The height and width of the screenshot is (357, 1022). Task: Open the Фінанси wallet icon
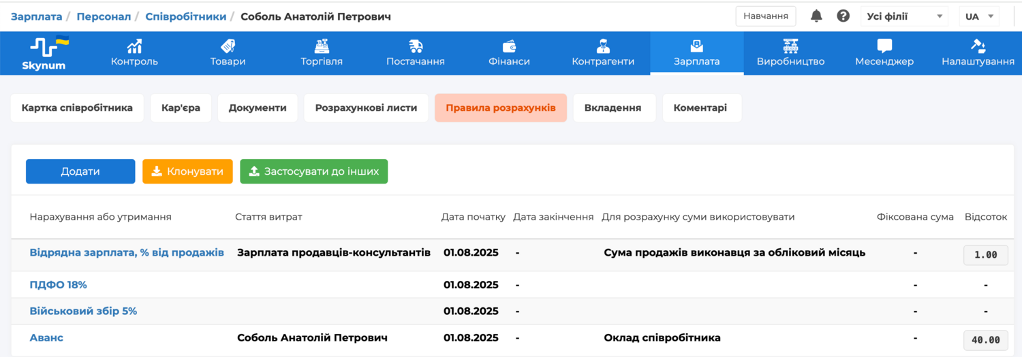tap(509, 46)
